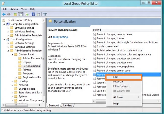Click settings list horizontal scroll right arrow
The width and height of the screenshot is (164, 114).
159,101
